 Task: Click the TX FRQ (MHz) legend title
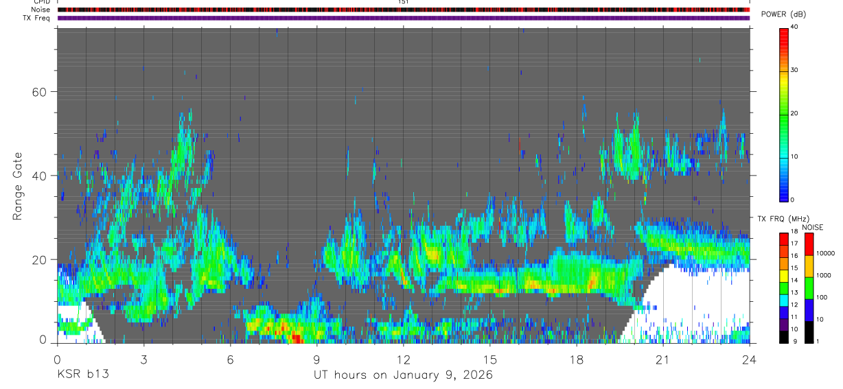[783, 218]
